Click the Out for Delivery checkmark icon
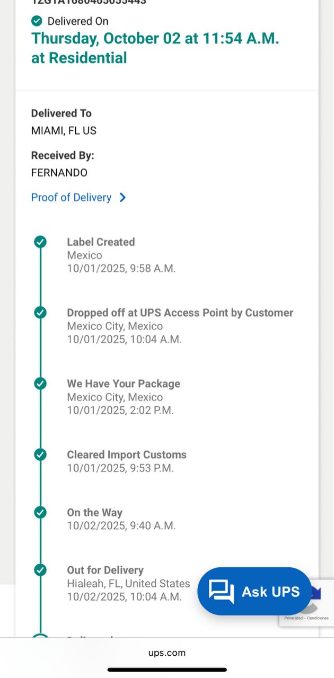This screenshot has width=334, height=678. click(40, 570)
